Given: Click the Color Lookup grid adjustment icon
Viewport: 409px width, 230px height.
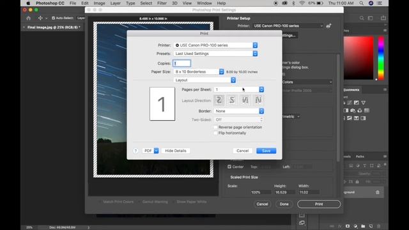Looking at the screenshot, I should pyautogui.click(x=366, y=111).
